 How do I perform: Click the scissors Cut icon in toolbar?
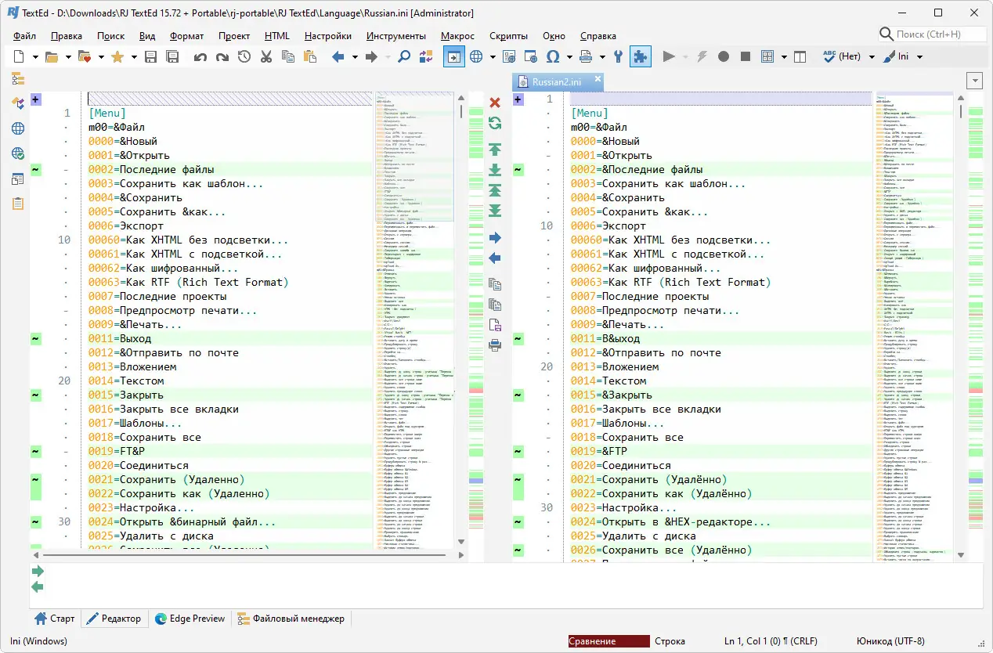[x=266, y=56]
